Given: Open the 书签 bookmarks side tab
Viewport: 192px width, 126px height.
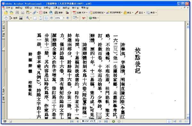Looking at the screenshot, I should (x=3, y=27).
